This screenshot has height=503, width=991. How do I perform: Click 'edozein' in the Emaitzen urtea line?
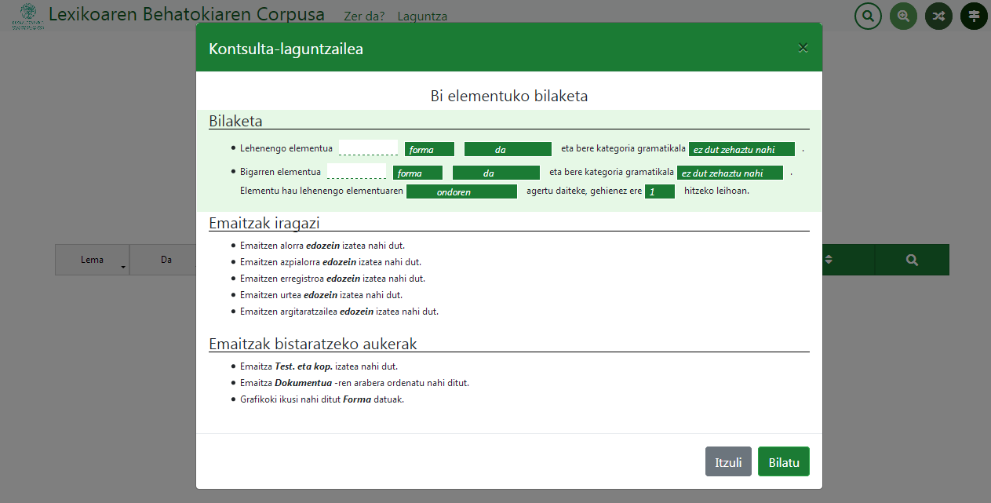pyautogui.click(x=320, y=295)
